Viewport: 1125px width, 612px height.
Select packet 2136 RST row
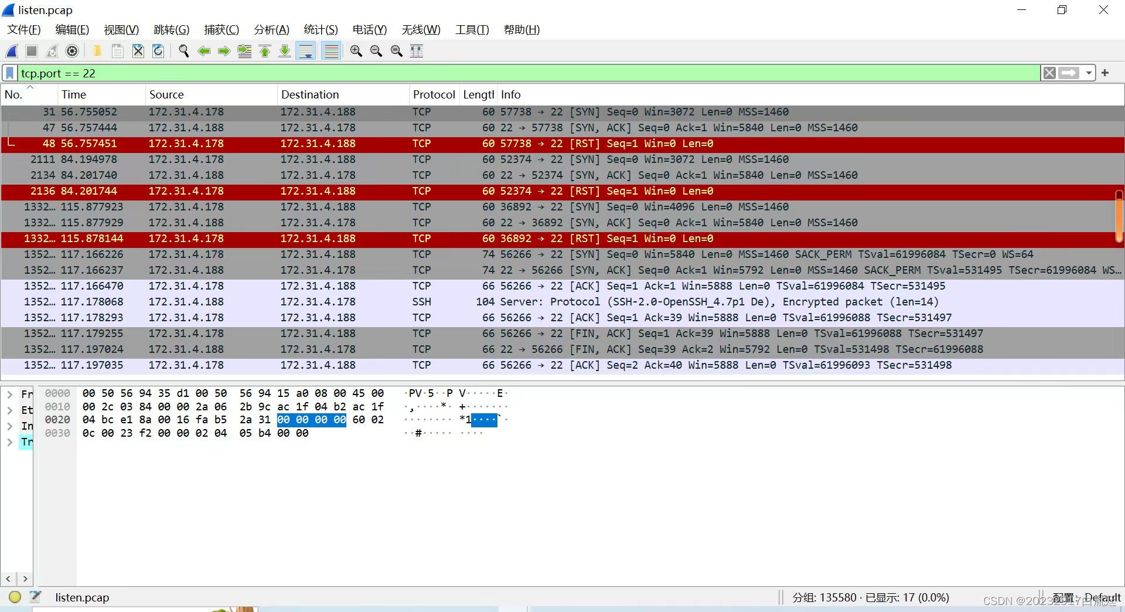[x=562, y=191]
